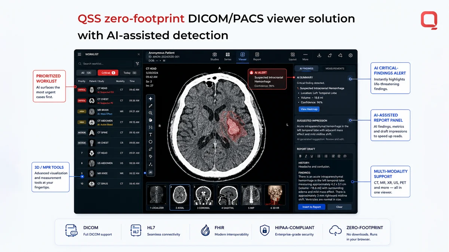Select the Critical worklist filter
This screenshot has height=252, width=449.
point(108,73)
